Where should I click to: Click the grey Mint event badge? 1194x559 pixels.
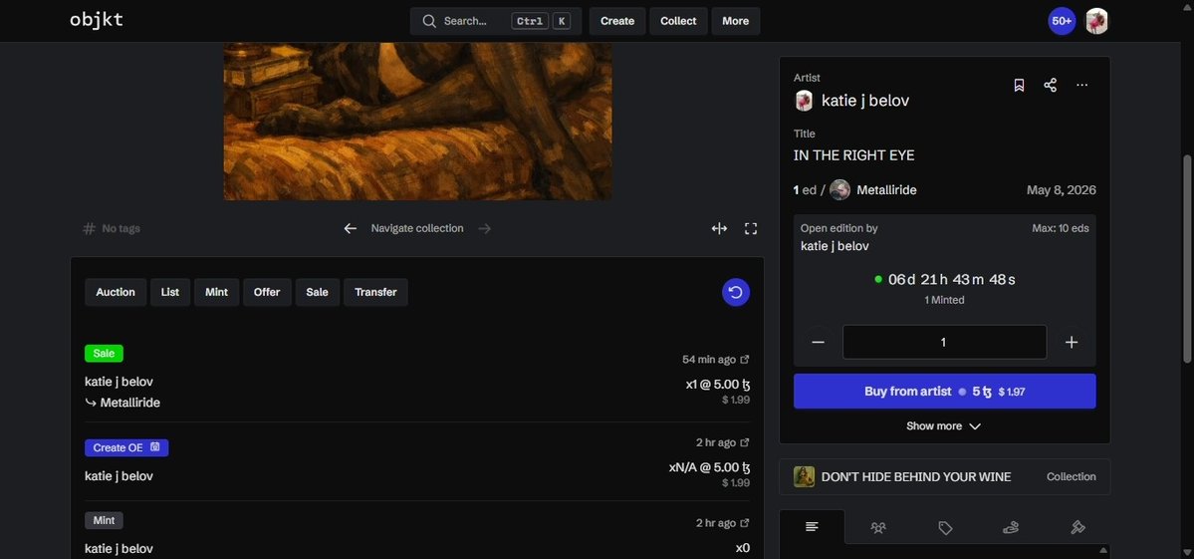click(104, 521)
